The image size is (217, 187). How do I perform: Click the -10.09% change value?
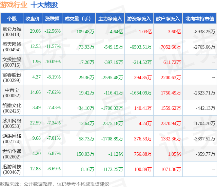coord(53,62)
